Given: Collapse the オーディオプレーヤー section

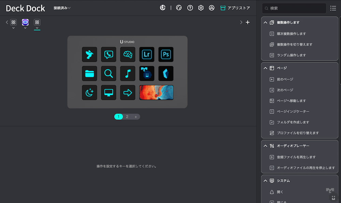Looking at the screenshot, I should (265, 146).
